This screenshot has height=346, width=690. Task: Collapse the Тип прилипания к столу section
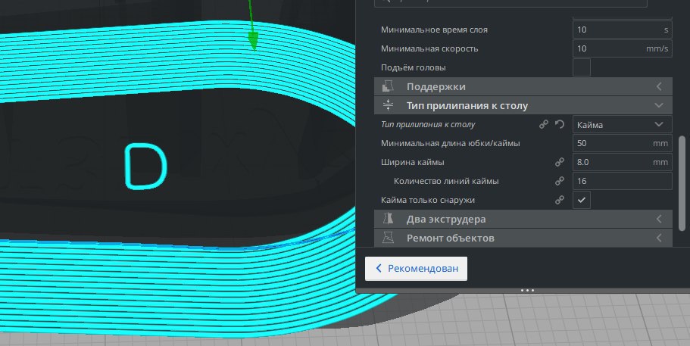pyautogui.click(x=659, y=105)
